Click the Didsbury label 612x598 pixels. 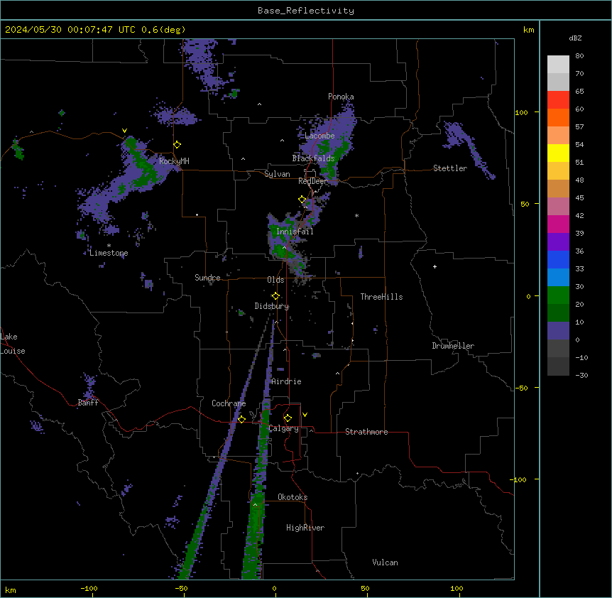tap(272, 306)
